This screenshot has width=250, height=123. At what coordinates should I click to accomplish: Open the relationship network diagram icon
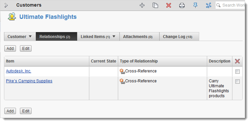pyautogui.click(x=208, y=5)
